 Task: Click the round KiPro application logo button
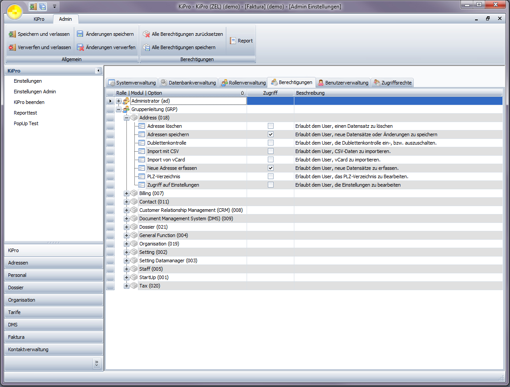[15, 12]
